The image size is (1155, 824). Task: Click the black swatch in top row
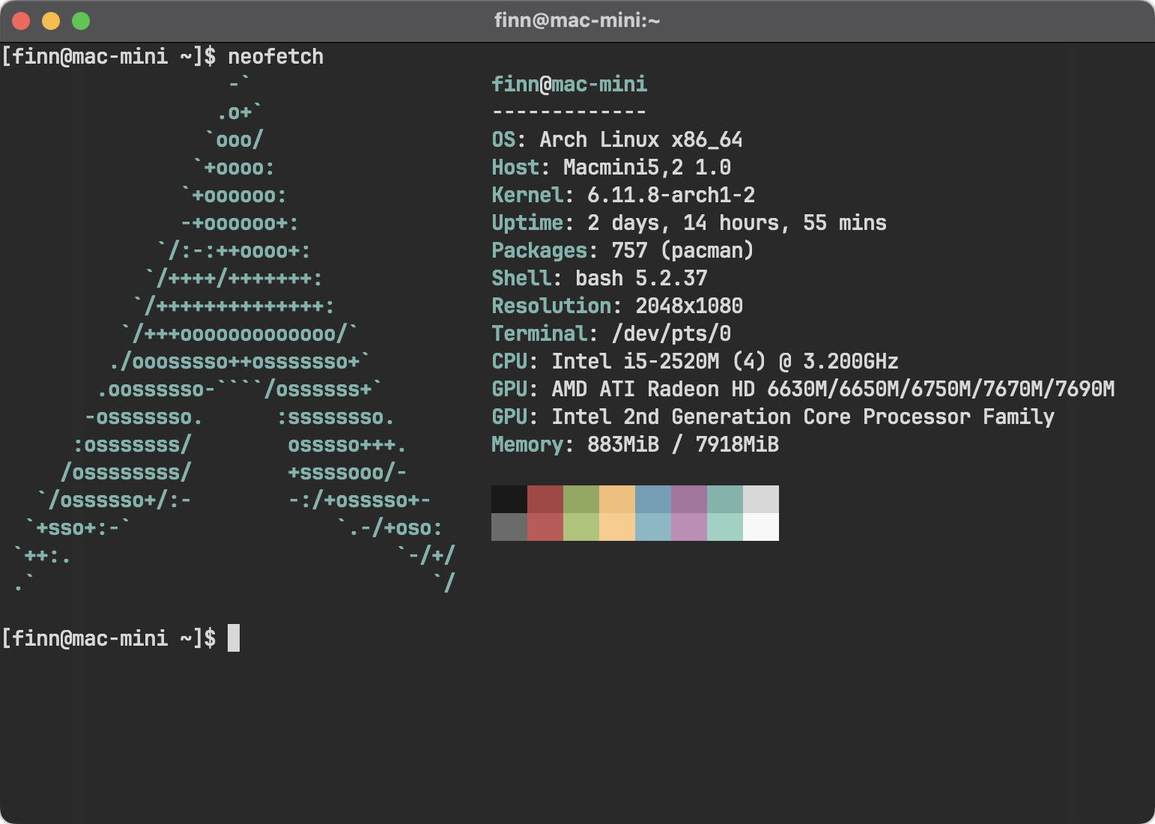click(x=509, y=499)
